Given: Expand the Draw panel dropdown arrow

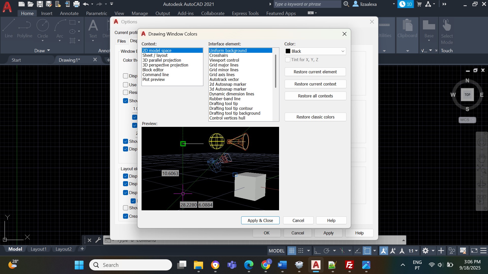Looking at the screenshot, I should [49, 50].
